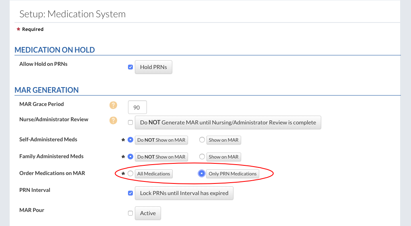Click the All Medications label button
The height and width of the screenshot is (226, 411).
pyautogui.click(x=154, y=174)
